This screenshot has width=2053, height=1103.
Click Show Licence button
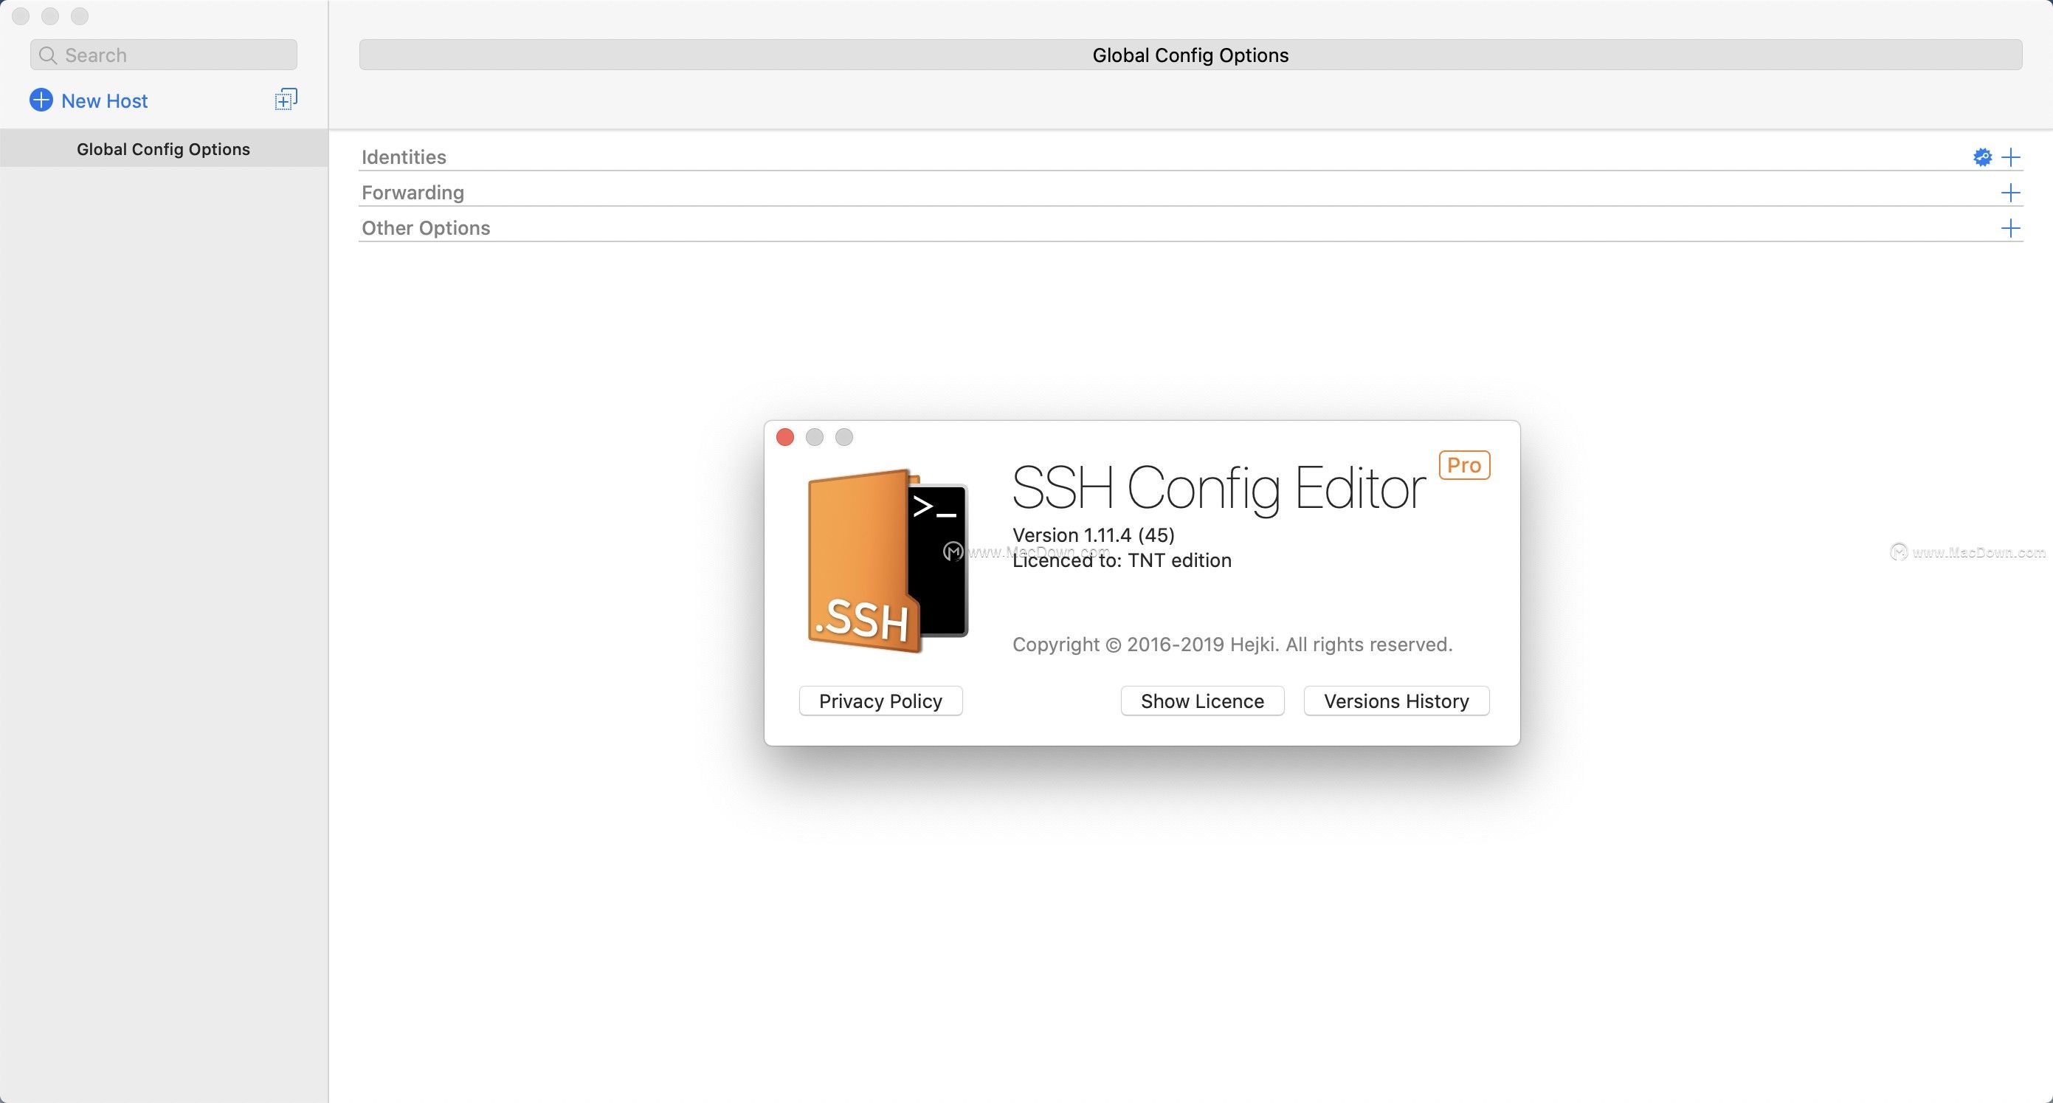click(1202, 701)
